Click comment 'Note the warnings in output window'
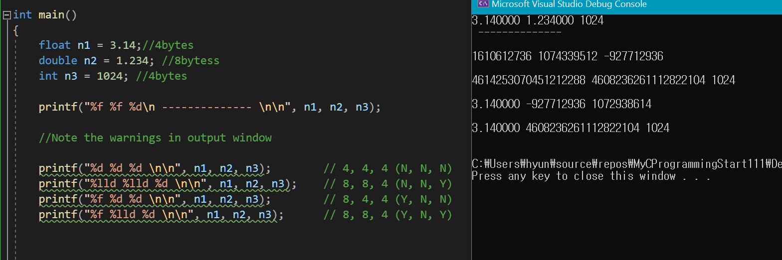This screenshot has height=260, width=782. coord(155,138)
